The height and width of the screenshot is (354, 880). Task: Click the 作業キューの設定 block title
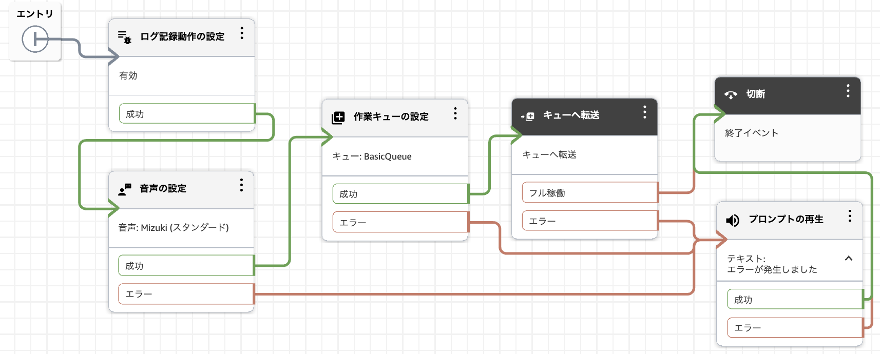coord(391,116)
